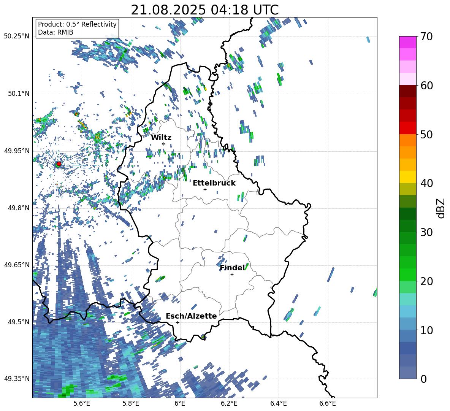Viewport: 450px width, 411px height.
Task: Click the plot title 21.08.2025 04:18 UTC
Action: (205, 10)
